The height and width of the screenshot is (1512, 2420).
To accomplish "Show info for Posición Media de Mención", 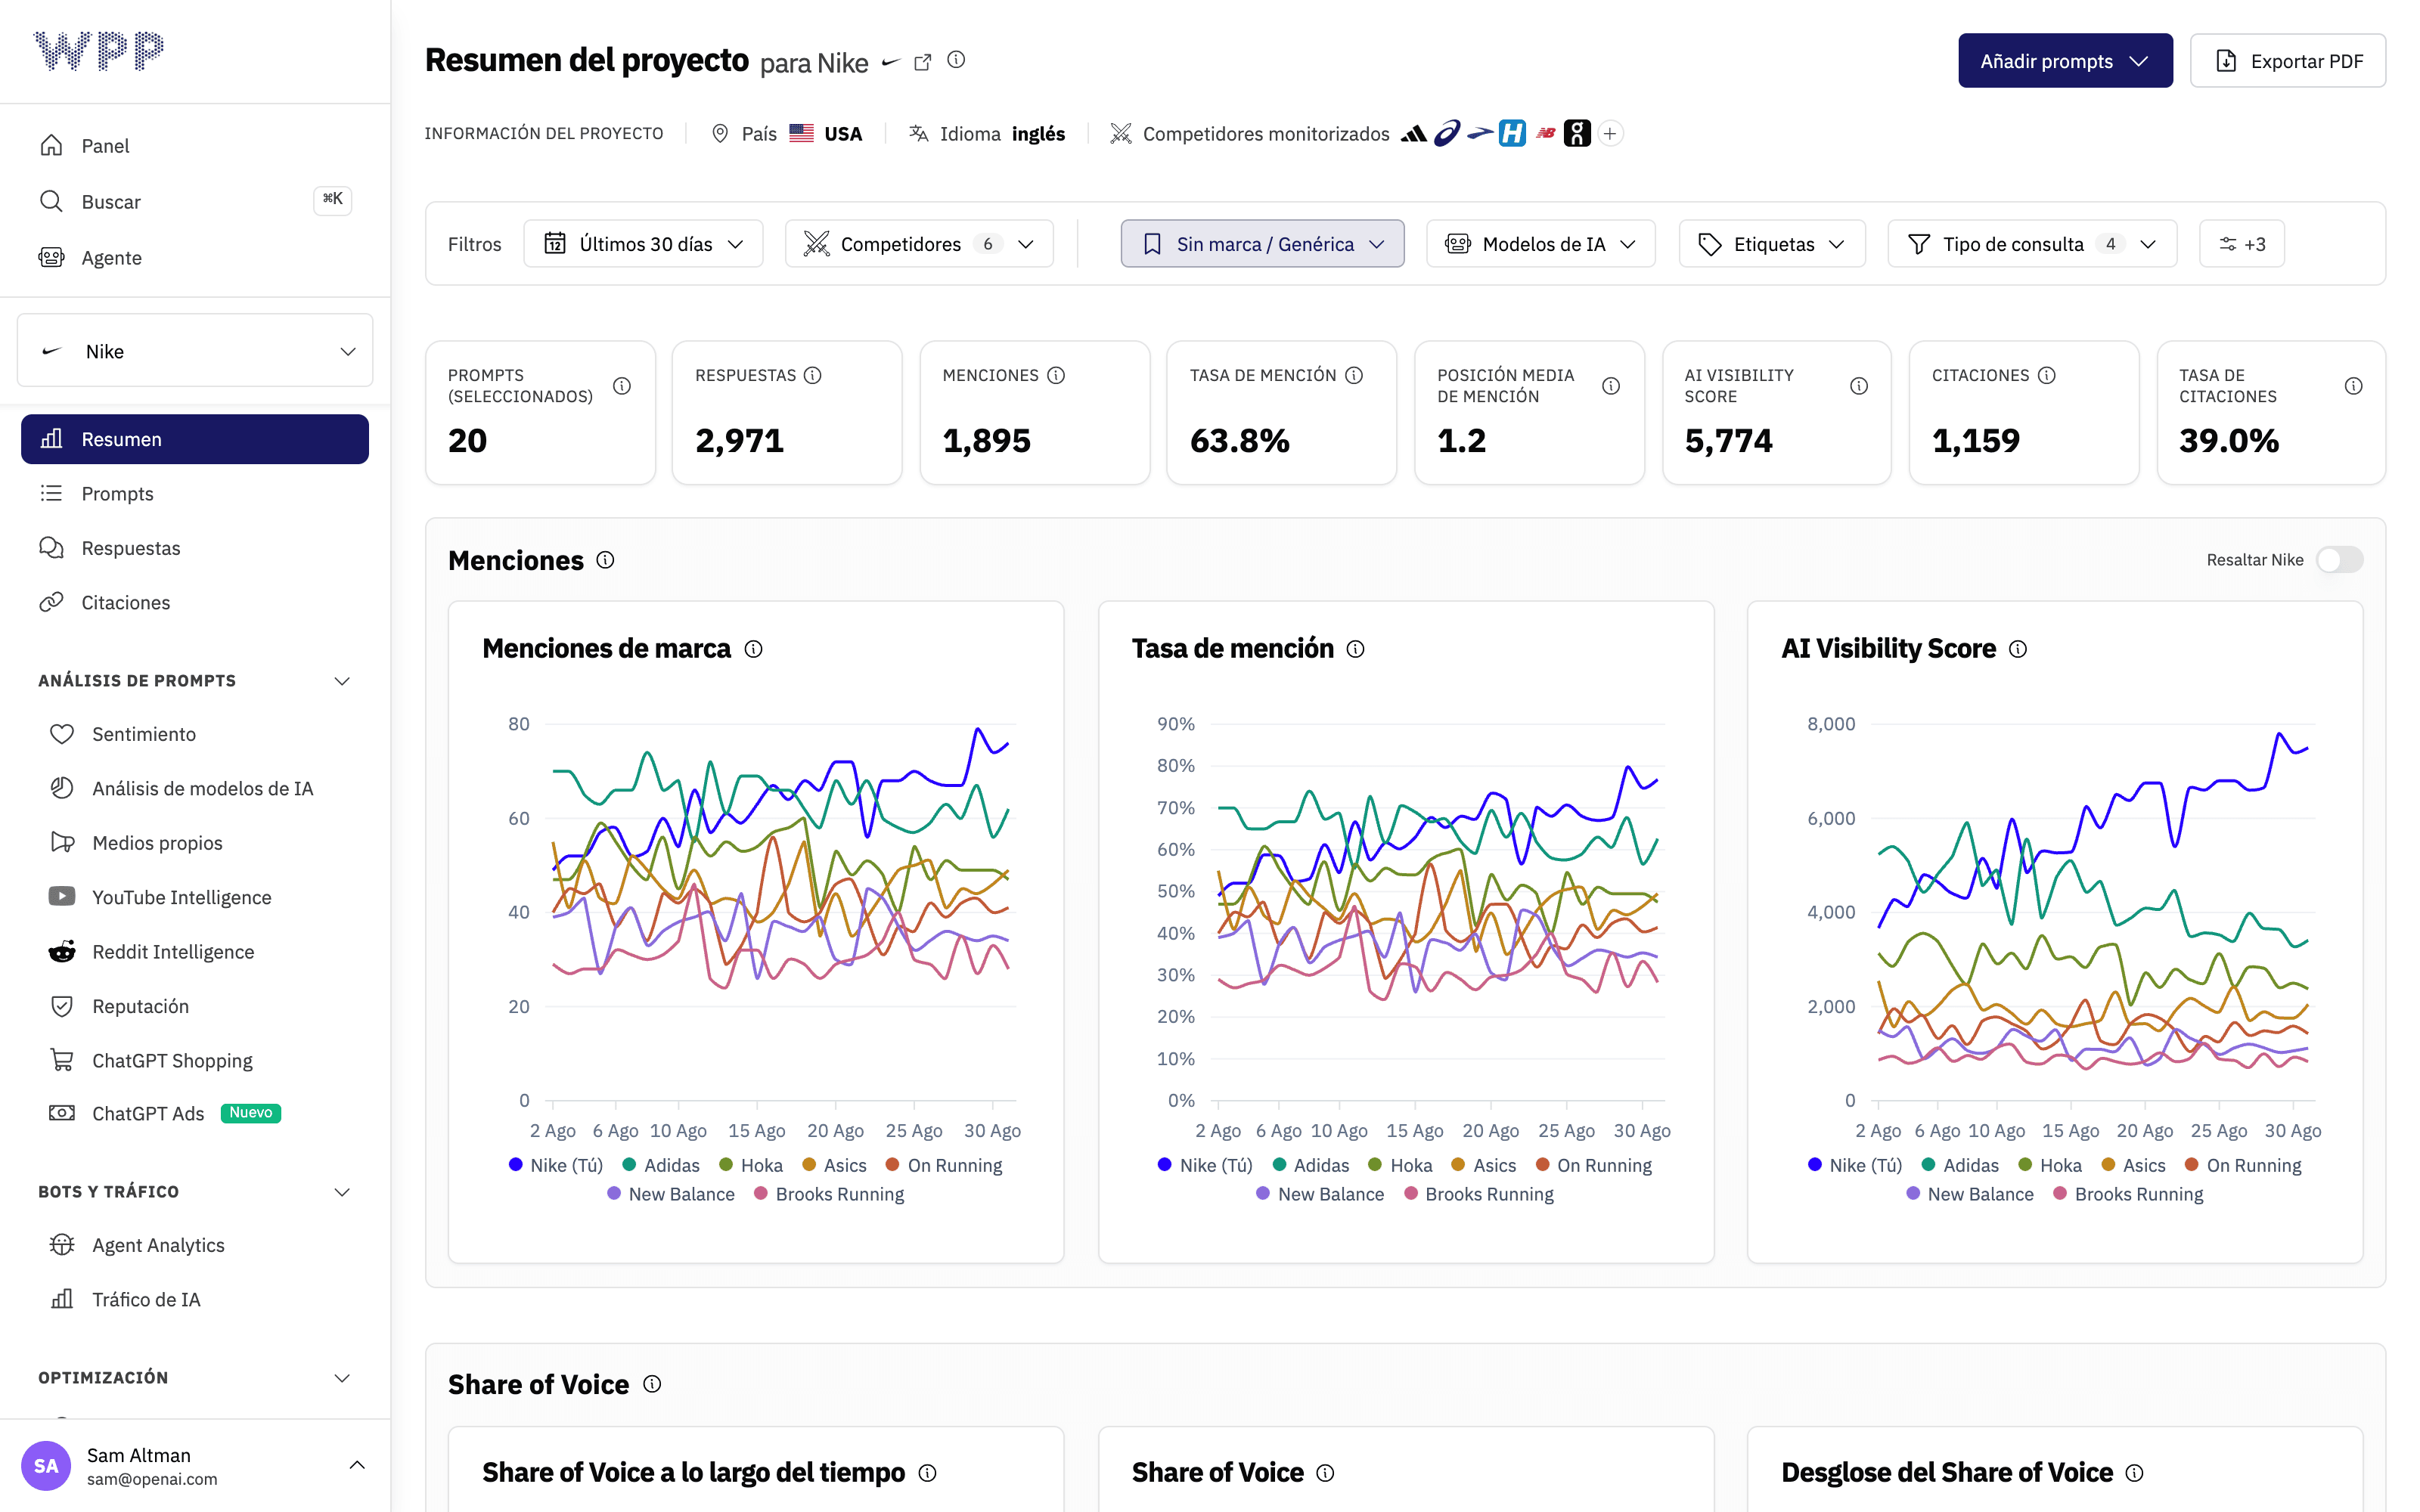I will [x=1611, y=386].
